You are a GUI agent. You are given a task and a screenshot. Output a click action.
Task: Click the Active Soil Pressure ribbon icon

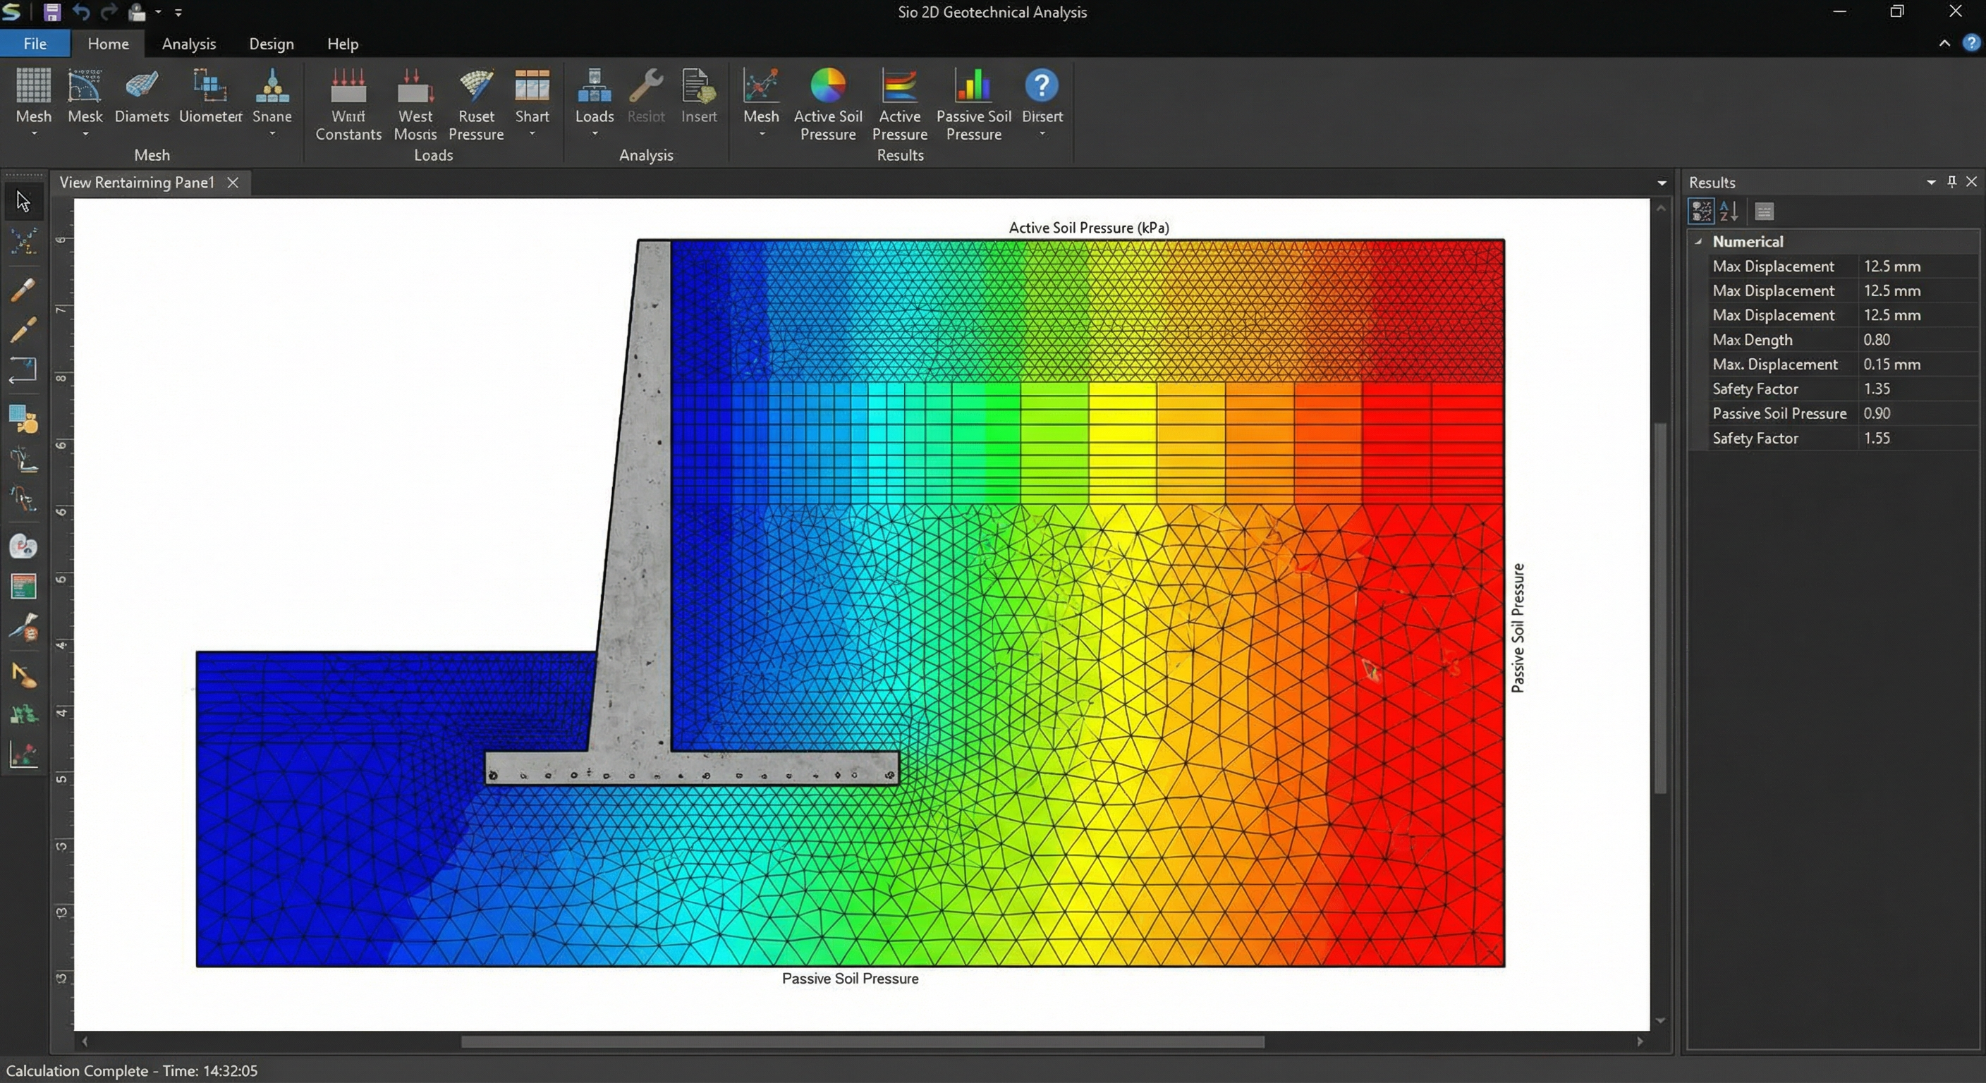coord(827,86)
